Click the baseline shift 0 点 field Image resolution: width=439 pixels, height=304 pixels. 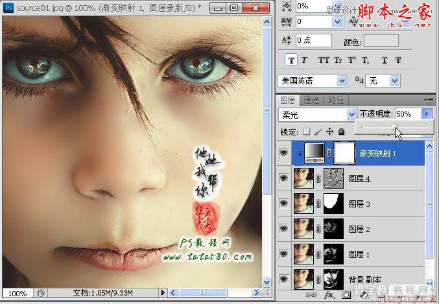[x=314, y=40]
